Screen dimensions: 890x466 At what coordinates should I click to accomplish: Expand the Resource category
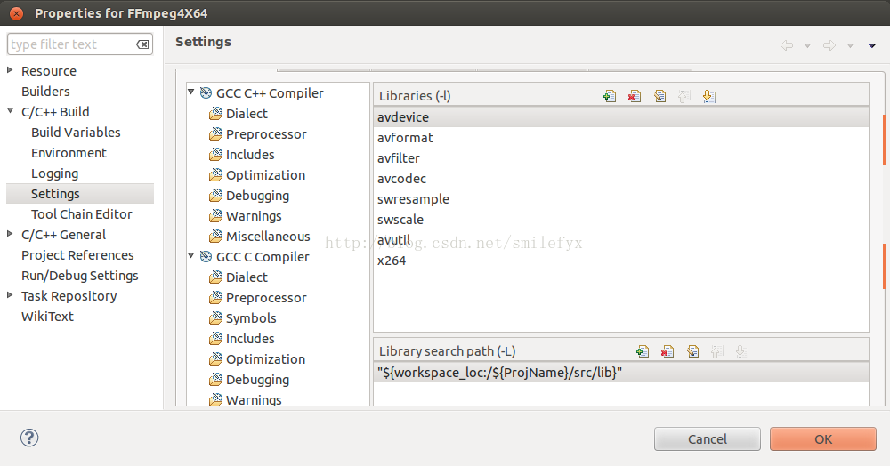pos(10,70)
